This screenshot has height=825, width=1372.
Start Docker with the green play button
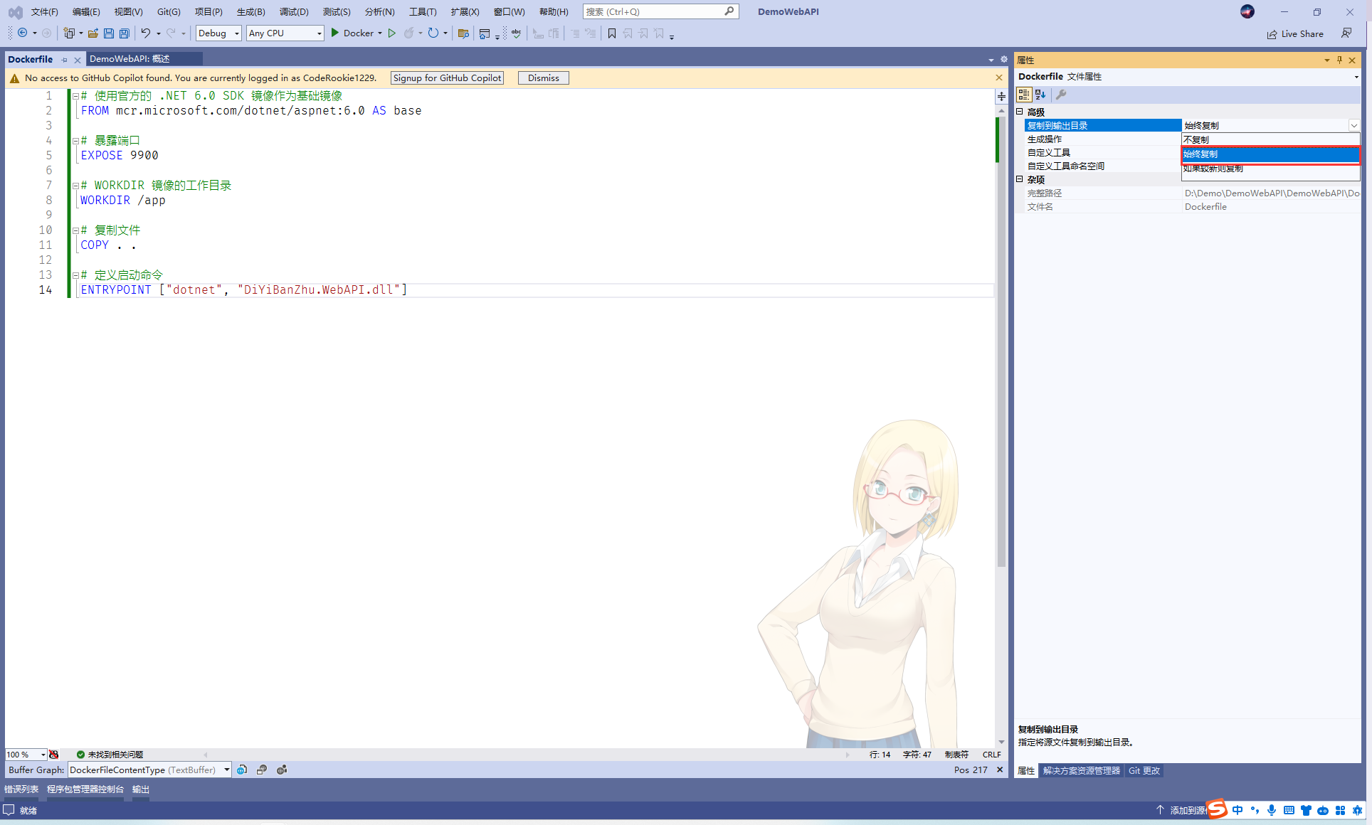(335, 33)
